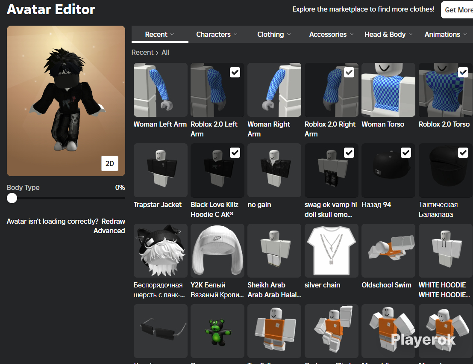Equip the green teddy bear accessory
473x364 pixels.
click(217, 331)
